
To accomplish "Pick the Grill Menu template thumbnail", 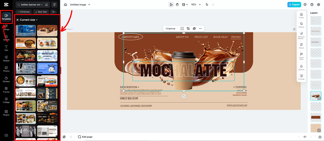I will pyautogui.click(x=47, y=118).
